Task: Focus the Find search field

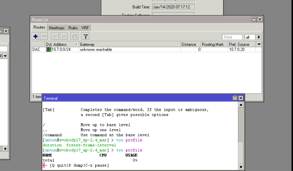Action: (x=232, y=37)
